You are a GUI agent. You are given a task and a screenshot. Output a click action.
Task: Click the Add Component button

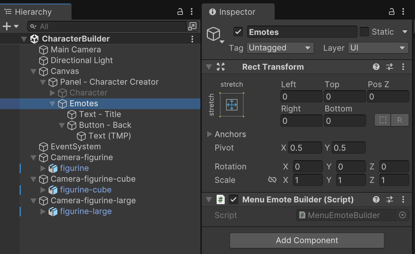tap(307, 240)
